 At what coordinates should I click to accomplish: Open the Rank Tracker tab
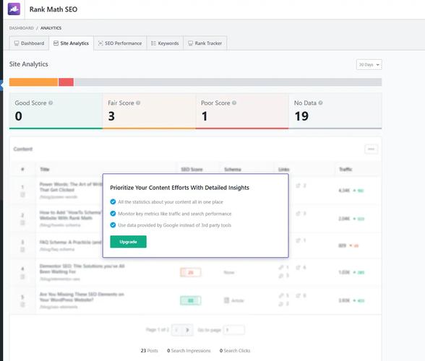pos(205,43)
